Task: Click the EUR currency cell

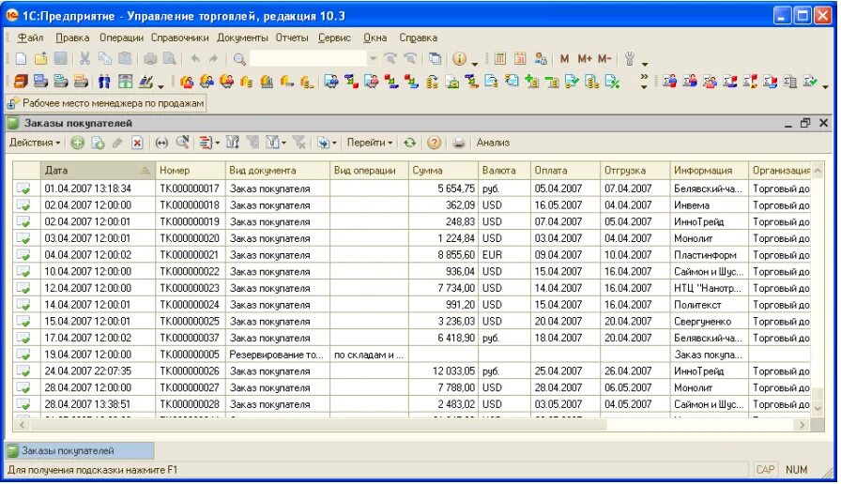Action: (504, 255)
